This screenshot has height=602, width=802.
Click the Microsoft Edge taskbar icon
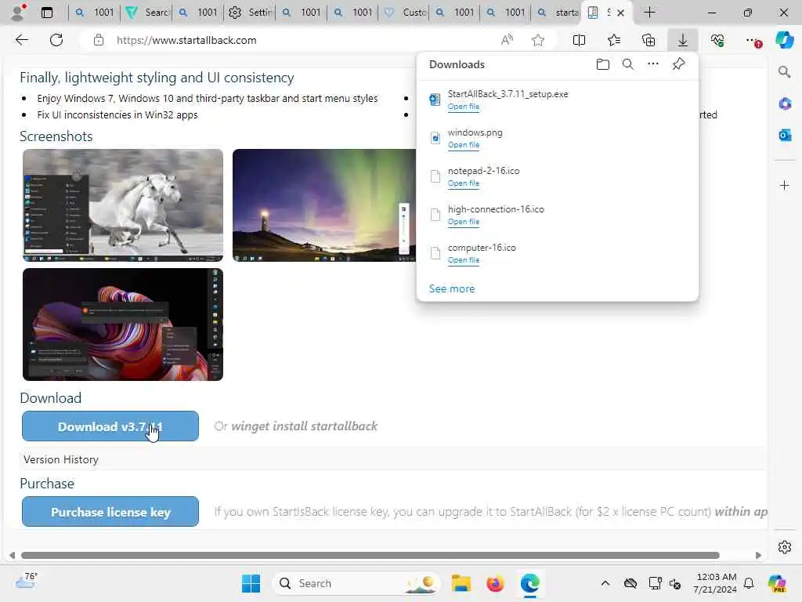(x=530, y=583)
